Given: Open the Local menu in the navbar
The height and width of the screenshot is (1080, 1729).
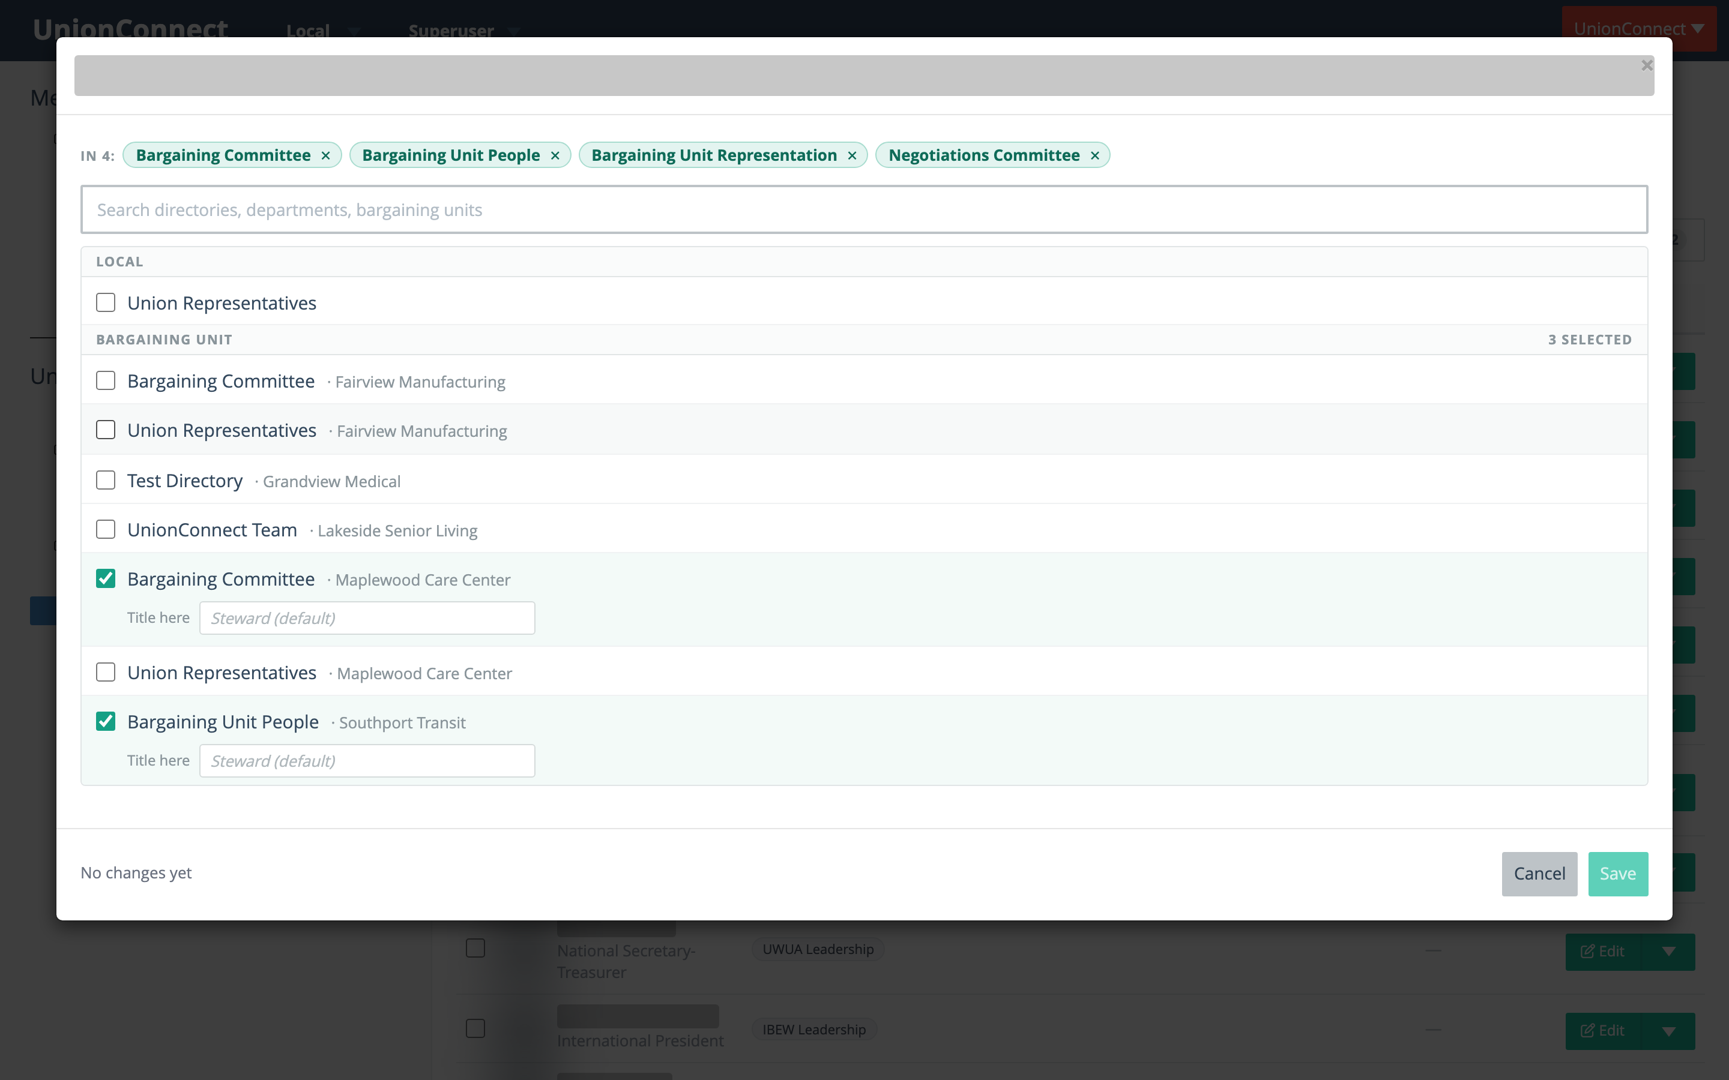Looking at the screenshot, I should pyautogui.click(x=323, y=31).
